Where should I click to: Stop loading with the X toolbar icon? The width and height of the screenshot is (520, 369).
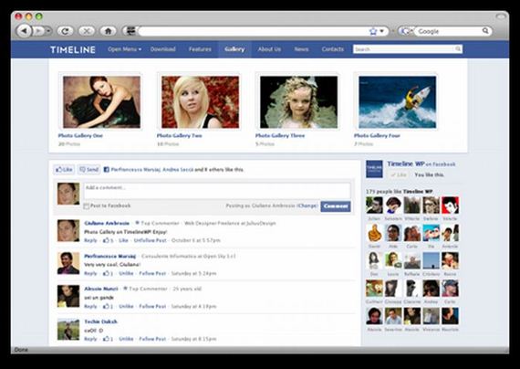pyautogui.click(x=87, y=31)
